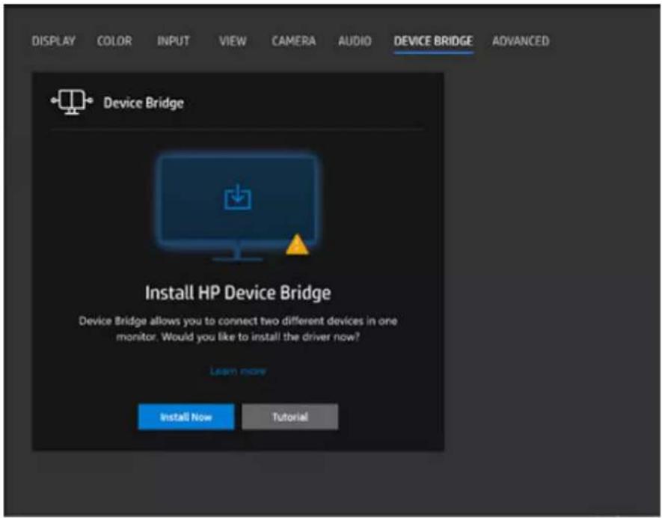Click the Install Now button

tap(186, 417)
